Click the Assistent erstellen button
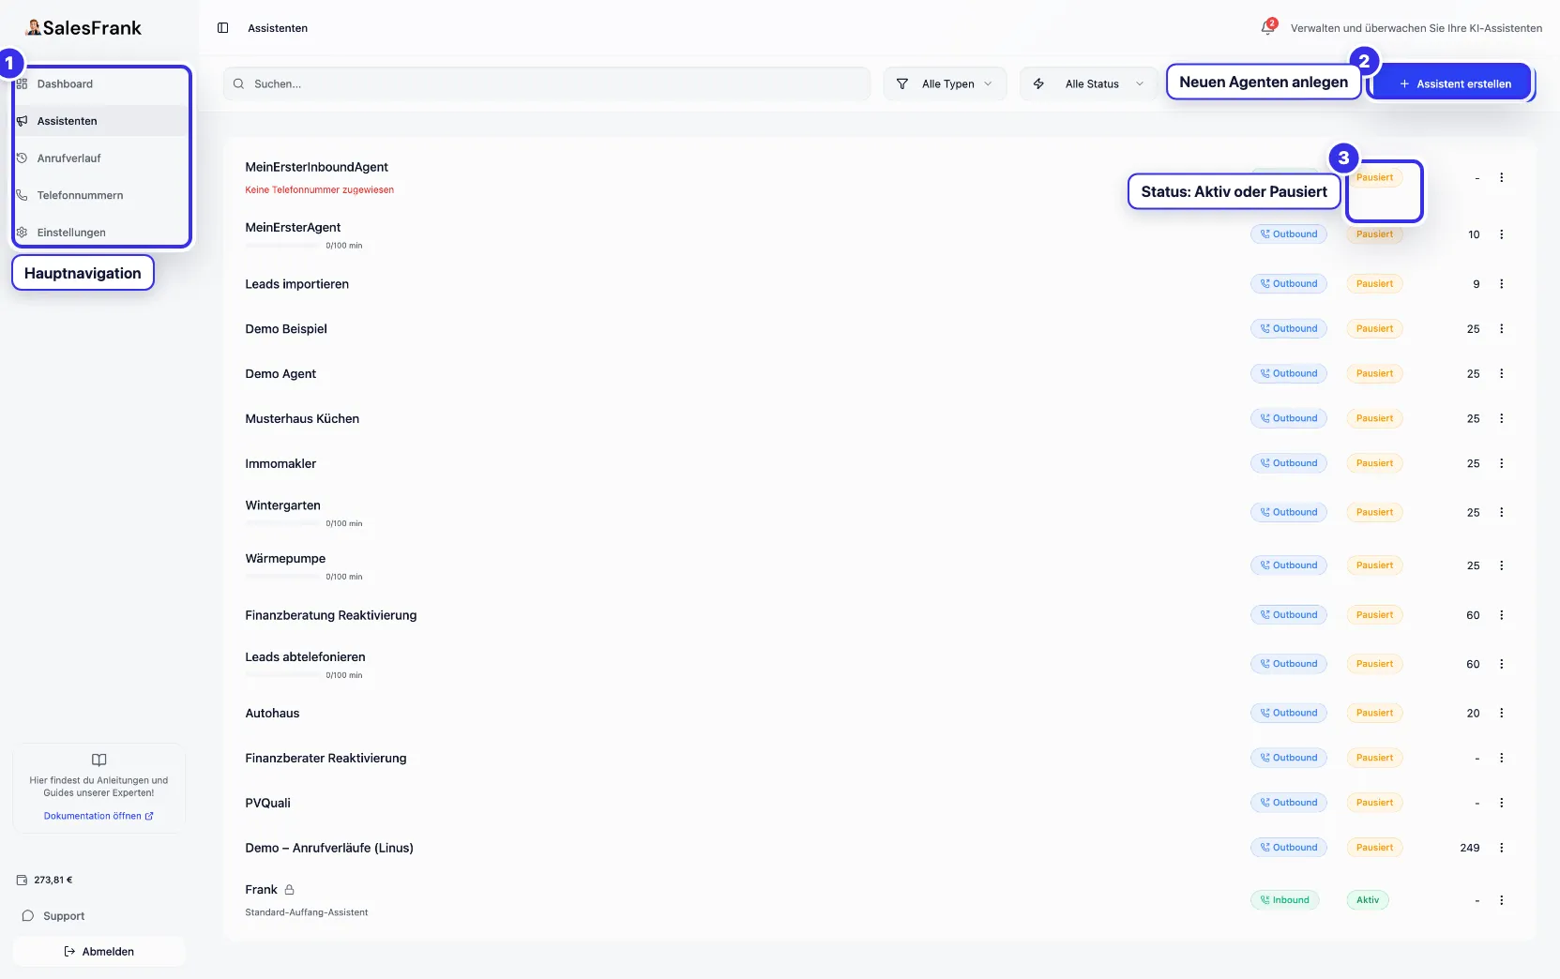The image size is (1560, 979). 1454,83
